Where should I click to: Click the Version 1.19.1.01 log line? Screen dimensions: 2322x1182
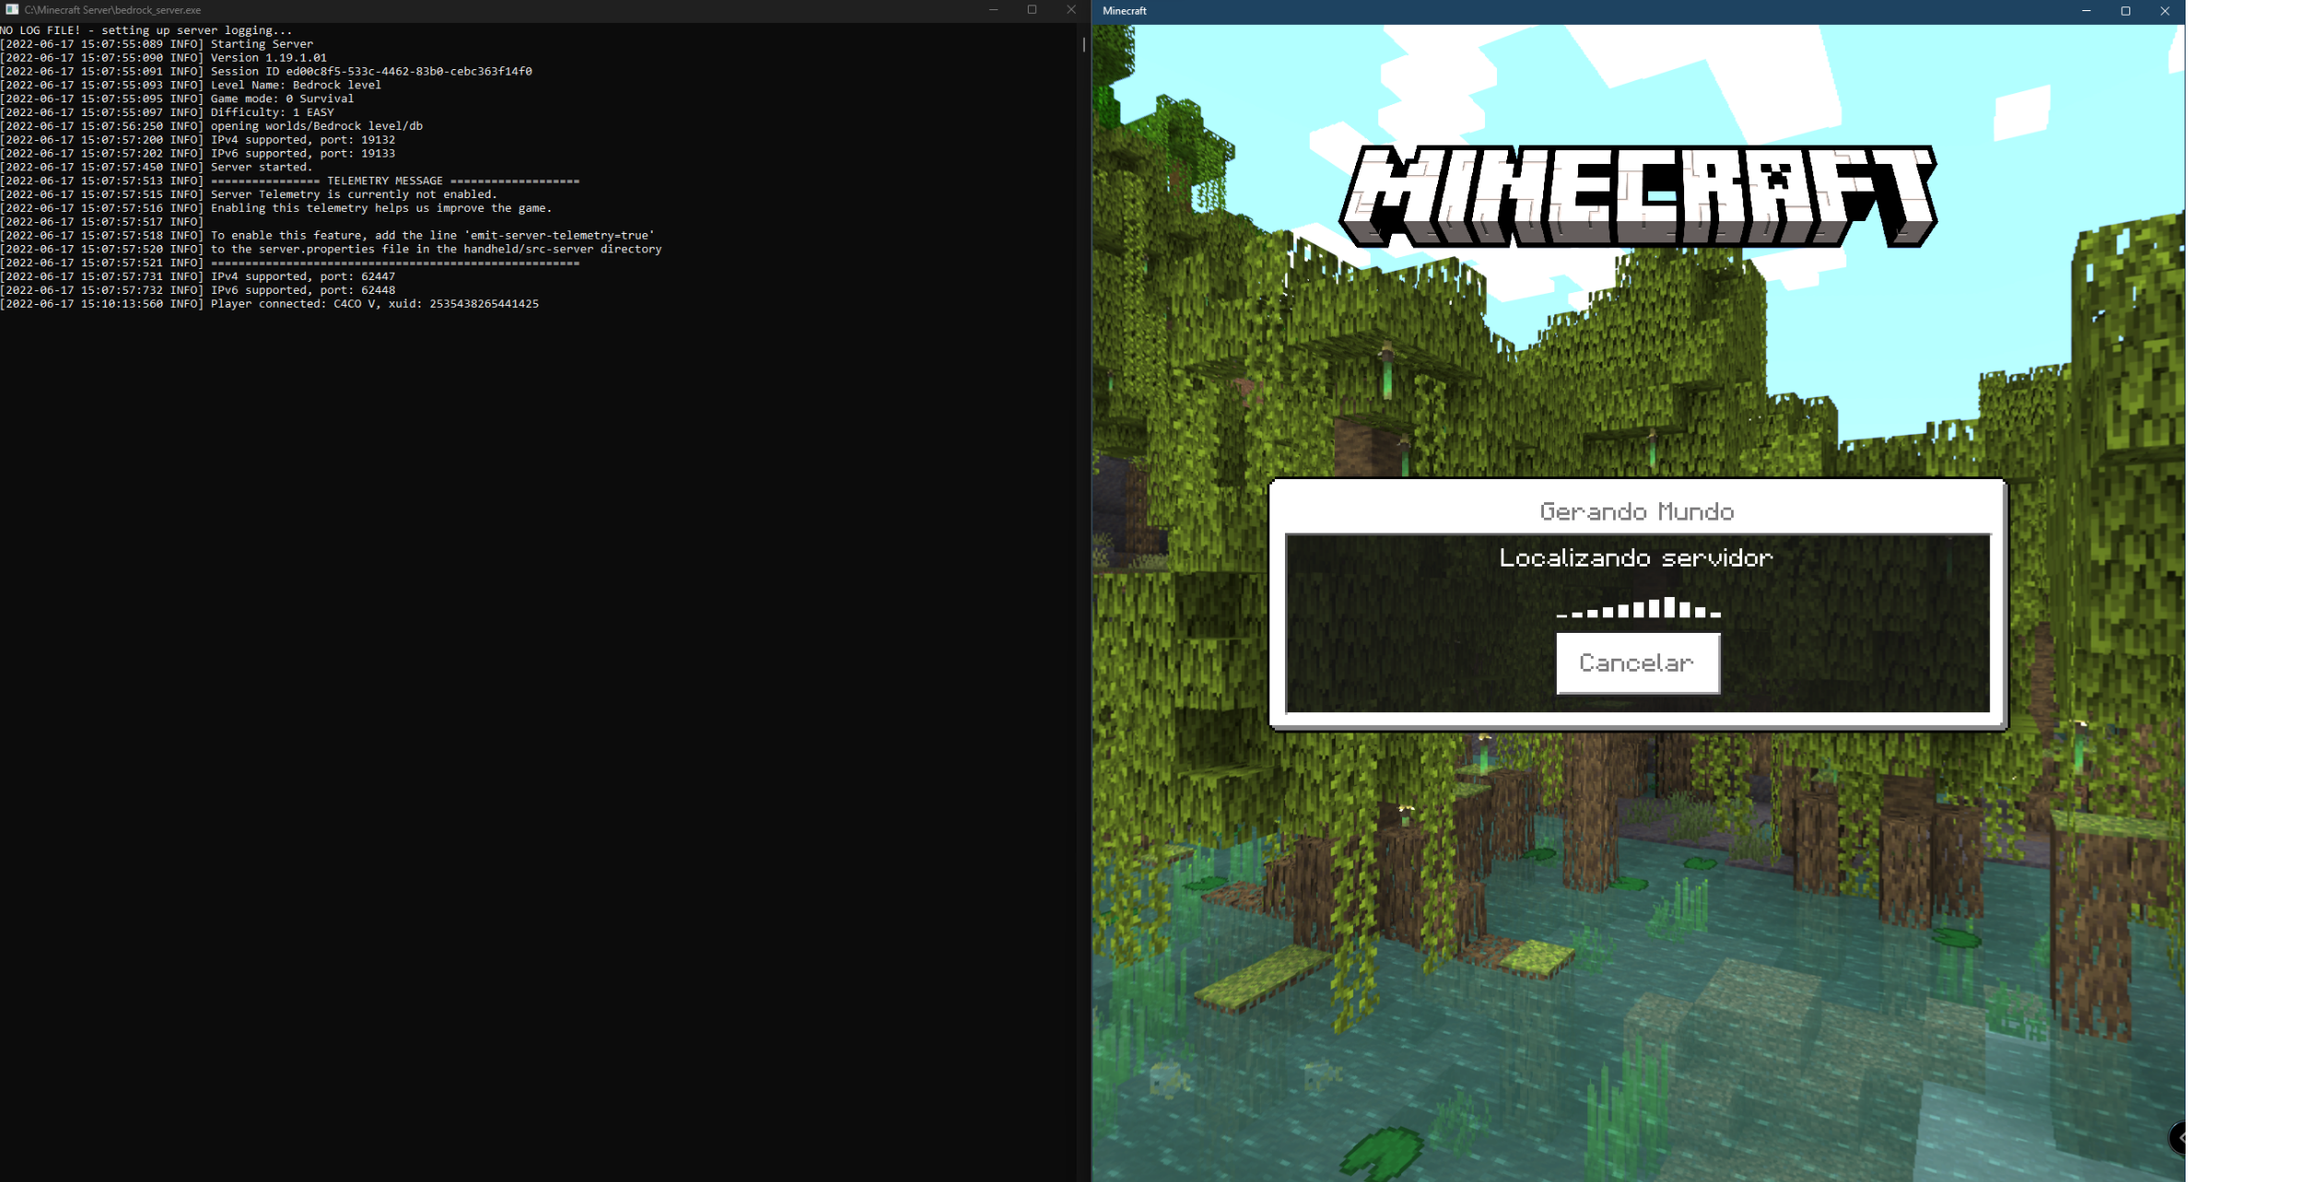pyautogui.click(x=268, y=57)
